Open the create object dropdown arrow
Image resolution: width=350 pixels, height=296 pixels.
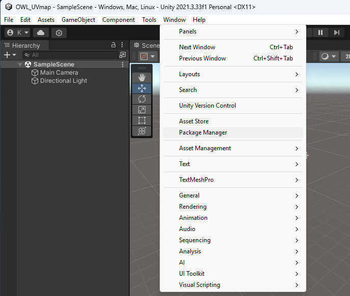(14, 55)
